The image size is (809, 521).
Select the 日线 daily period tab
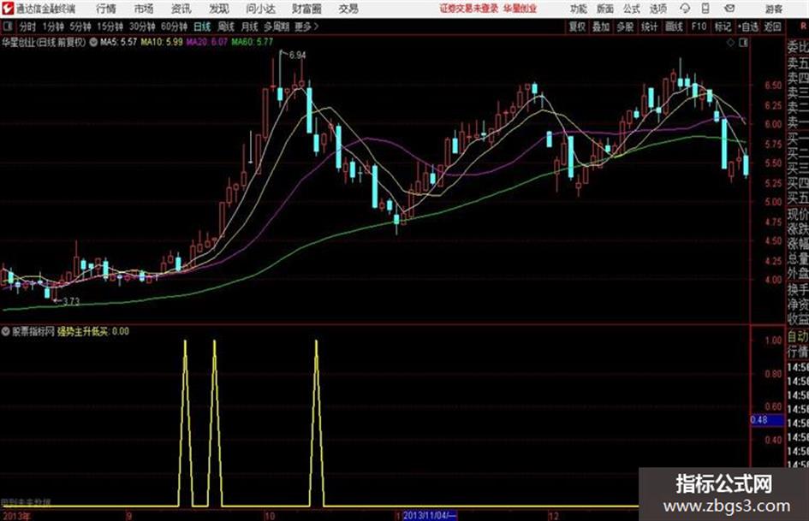[x=202, y=27]
